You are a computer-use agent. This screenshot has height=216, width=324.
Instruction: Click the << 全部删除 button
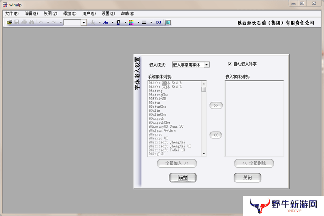[x=254, y=163]
